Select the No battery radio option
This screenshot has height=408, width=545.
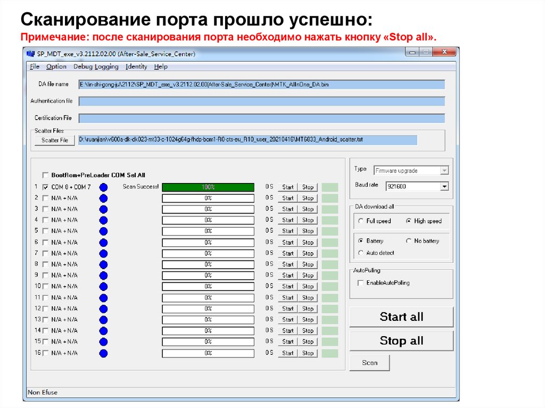[409, 241]
